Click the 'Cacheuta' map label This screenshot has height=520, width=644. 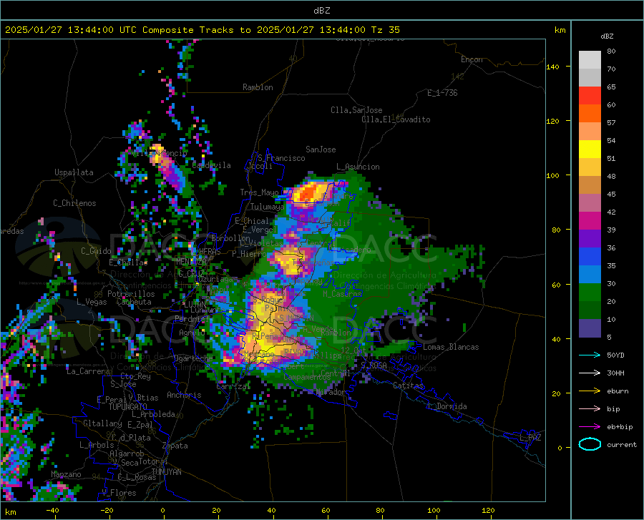pos(134,302)
